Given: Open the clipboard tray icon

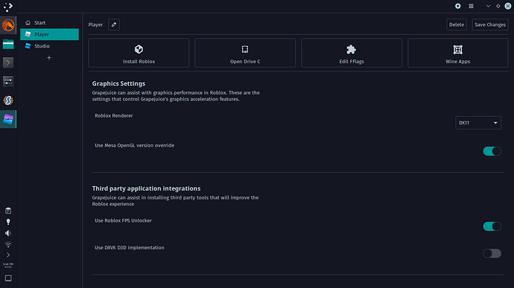Looking at the screenshot, I should pyautogui.click(x=8, y=211).
